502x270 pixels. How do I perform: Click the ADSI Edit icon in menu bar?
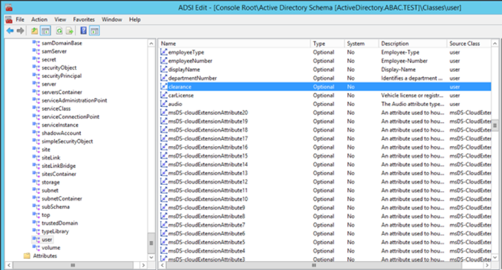pyautogui.click(x=9, y=20)
